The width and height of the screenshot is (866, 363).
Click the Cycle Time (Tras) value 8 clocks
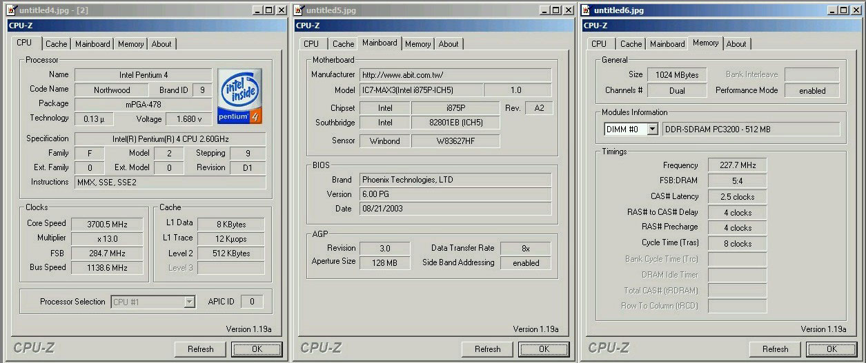pos(737,244)
